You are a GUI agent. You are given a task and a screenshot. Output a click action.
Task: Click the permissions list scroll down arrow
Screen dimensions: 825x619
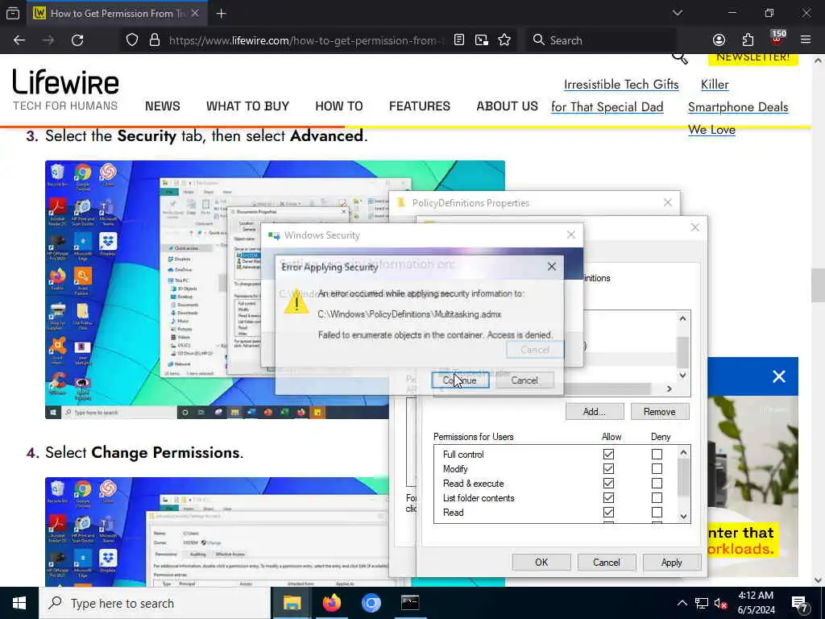(683, 516)
